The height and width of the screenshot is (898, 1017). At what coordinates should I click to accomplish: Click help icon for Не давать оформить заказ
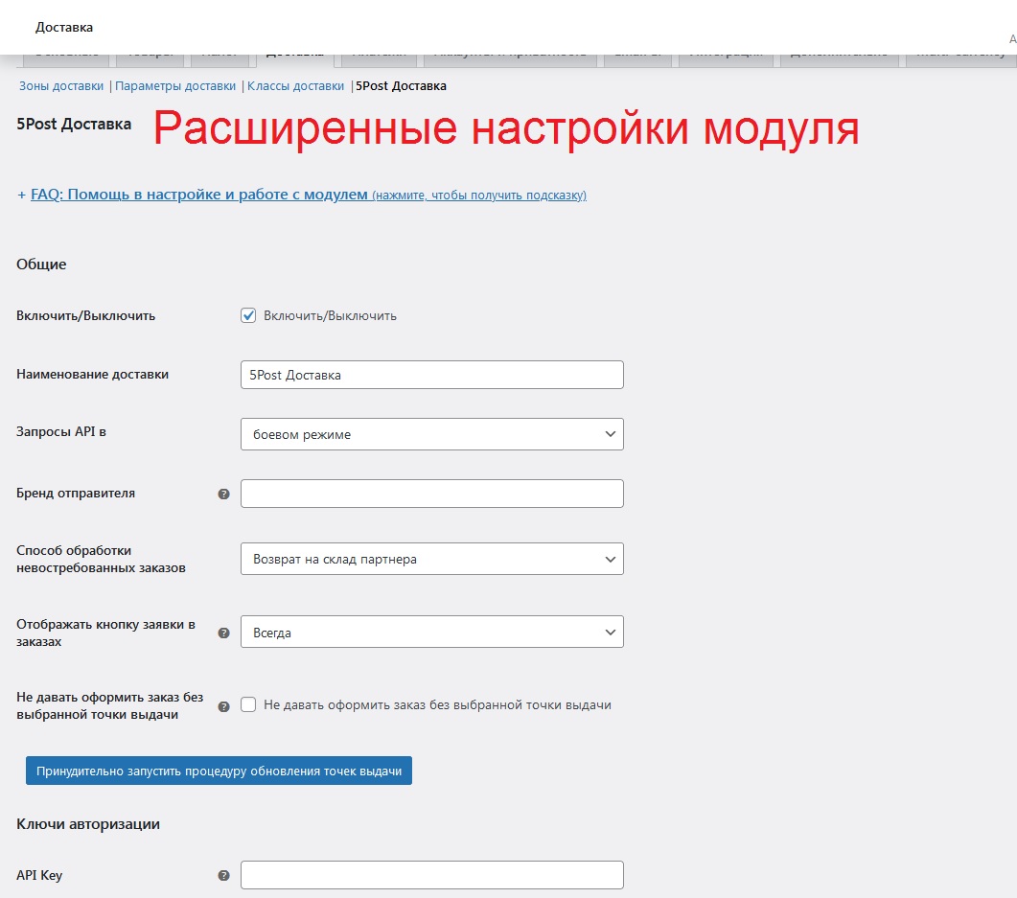pyautogui.click(x=223, y=706)
